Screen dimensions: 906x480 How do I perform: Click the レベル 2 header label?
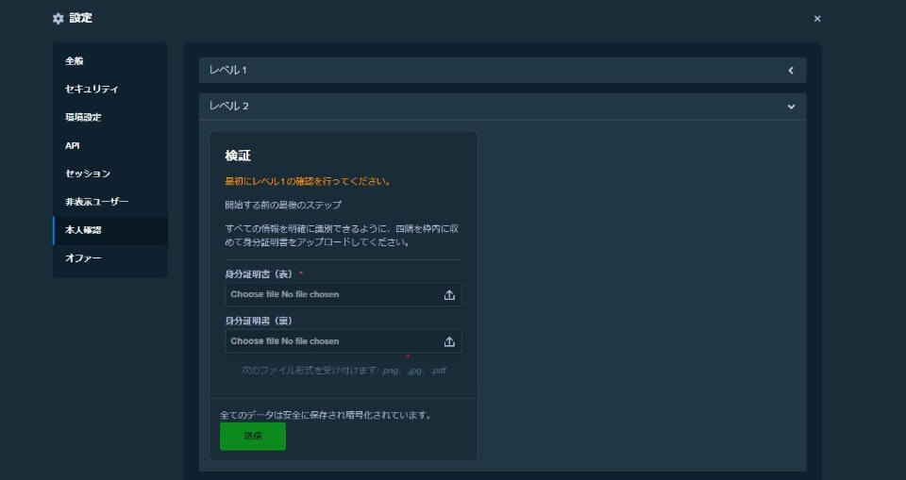pyautogui.click(x=228, y=107)
